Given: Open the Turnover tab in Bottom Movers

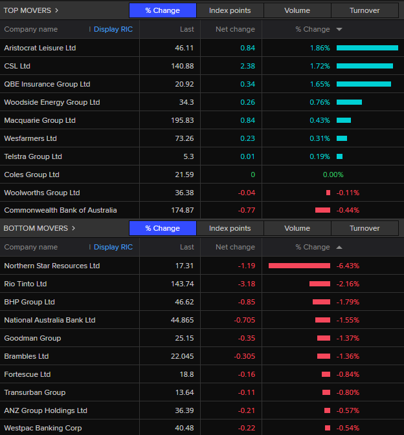Looking at the screenshot, I should tap(365, 228).
